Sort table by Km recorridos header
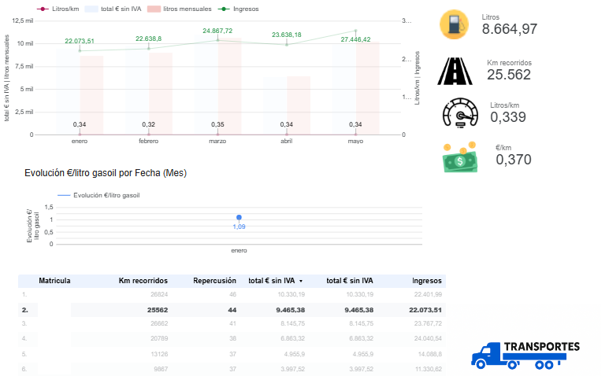The image size is (609, 376). click(x=143, y=281)
